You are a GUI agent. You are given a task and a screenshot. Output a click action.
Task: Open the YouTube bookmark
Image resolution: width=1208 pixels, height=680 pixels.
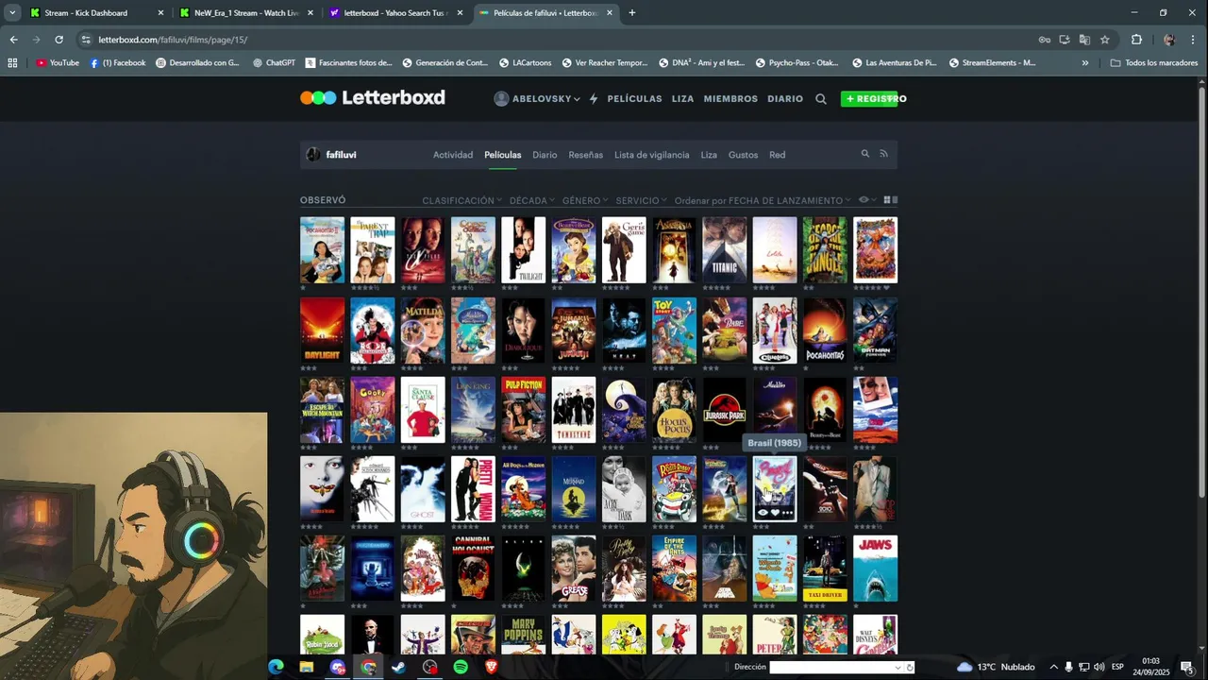(x=58, y=62)
